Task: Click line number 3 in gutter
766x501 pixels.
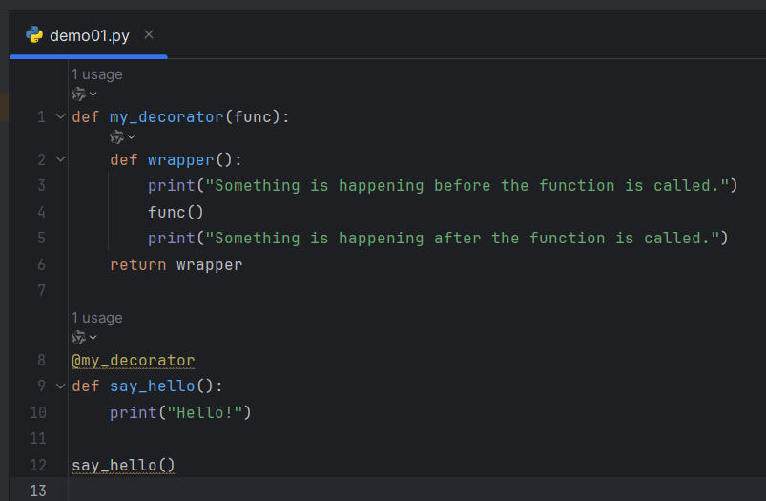Action: coord(42,185)
